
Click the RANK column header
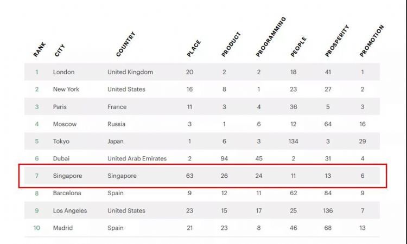click(x=40, y=49)
